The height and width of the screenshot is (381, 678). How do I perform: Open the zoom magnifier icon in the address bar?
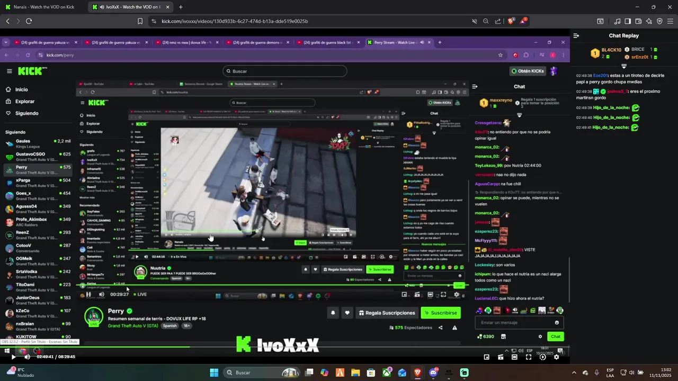coord(486,21)
